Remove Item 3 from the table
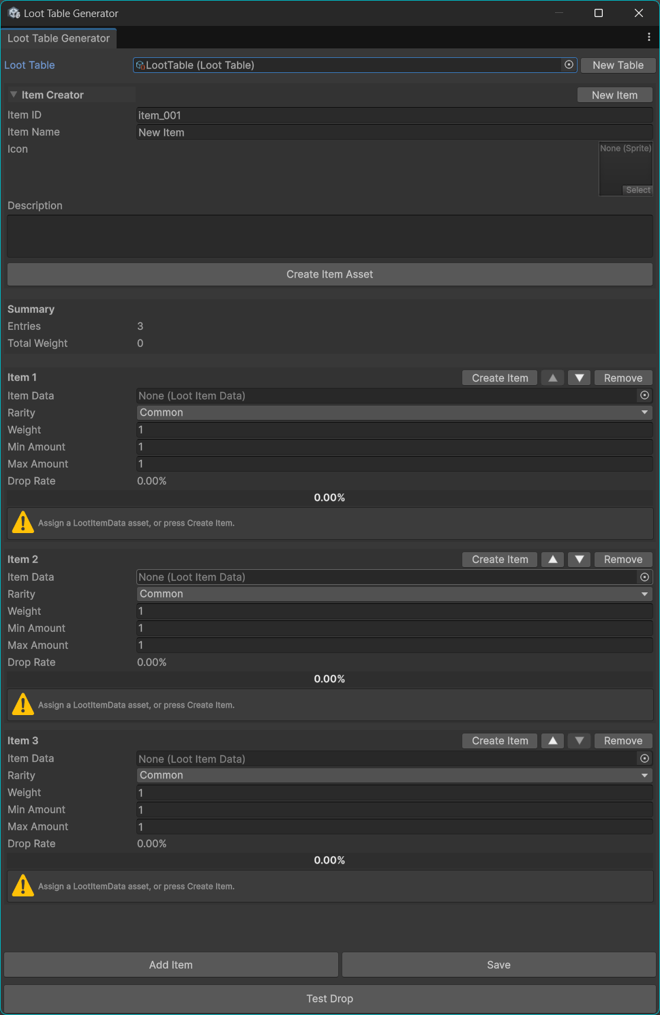The width and height of the screenshot is (660, 1015). tap(622, 741)
